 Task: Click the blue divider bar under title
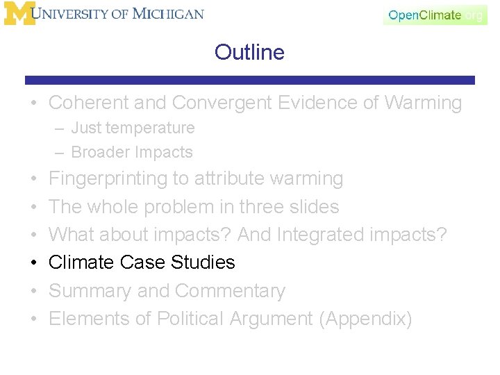click(x=250, y=81)
